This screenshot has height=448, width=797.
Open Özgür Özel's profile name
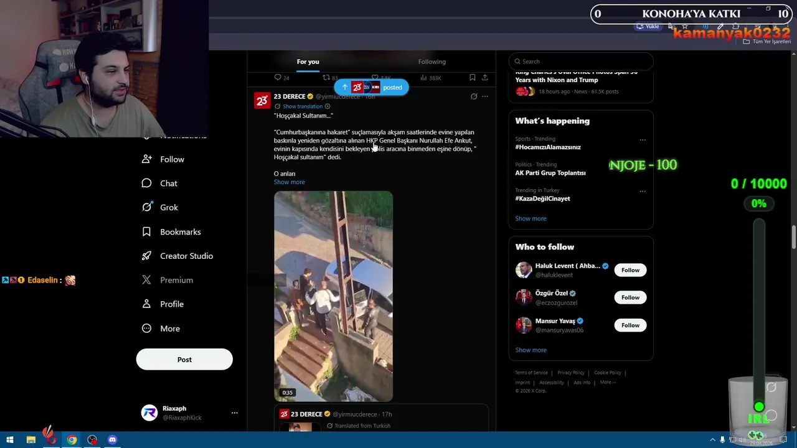point(552,293)
